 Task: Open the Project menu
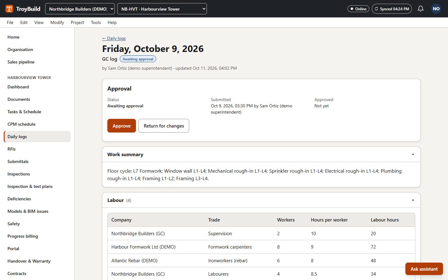coord(77,22)
